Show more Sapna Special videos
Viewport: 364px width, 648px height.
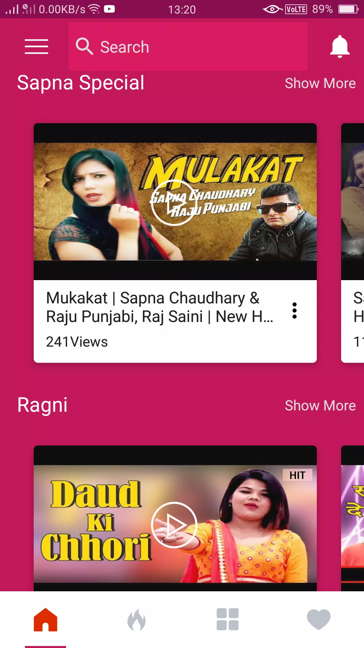pos(320,83)
